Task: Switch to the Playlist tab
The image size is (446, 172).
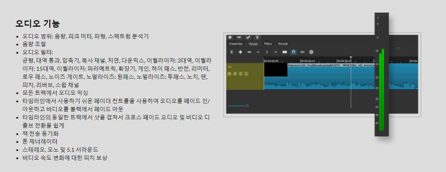Action: coord(253,44)
